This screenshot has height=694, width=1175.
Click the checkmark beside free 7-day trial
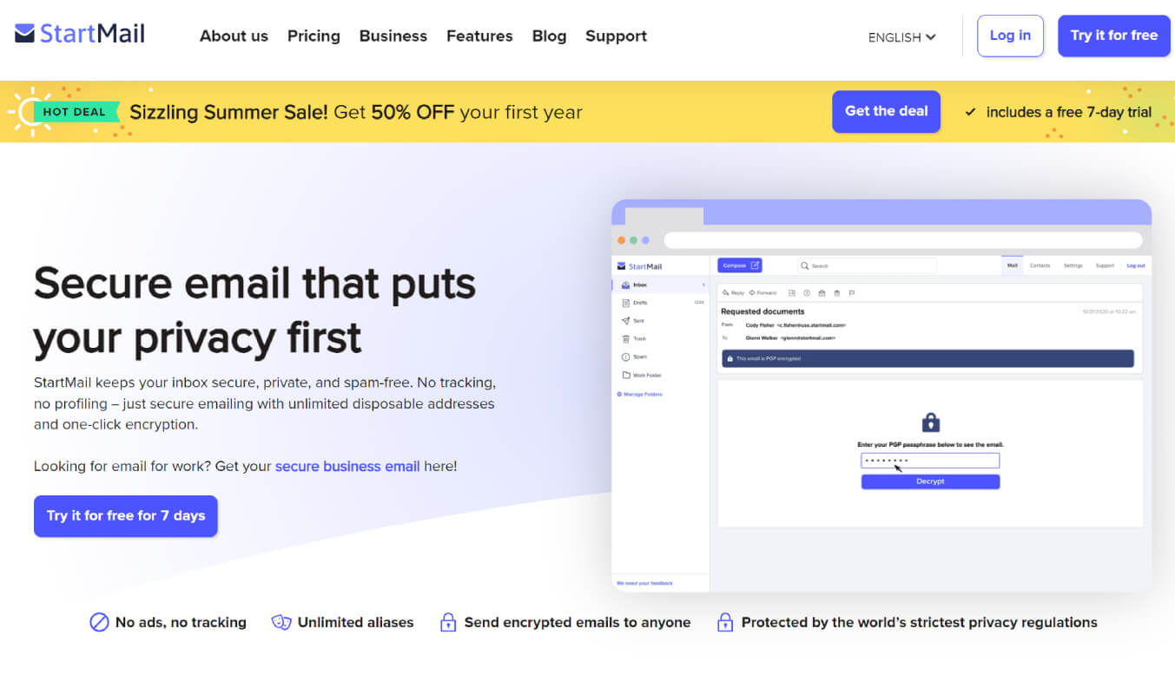pyautogui.click(x=971, y=112)
